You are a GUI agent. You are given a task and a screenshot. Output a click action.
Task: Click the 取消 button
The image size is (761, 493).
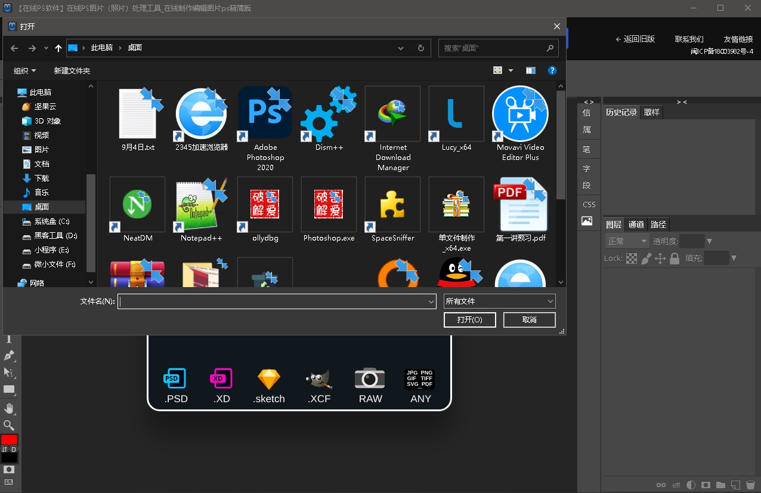coord(529,320)
